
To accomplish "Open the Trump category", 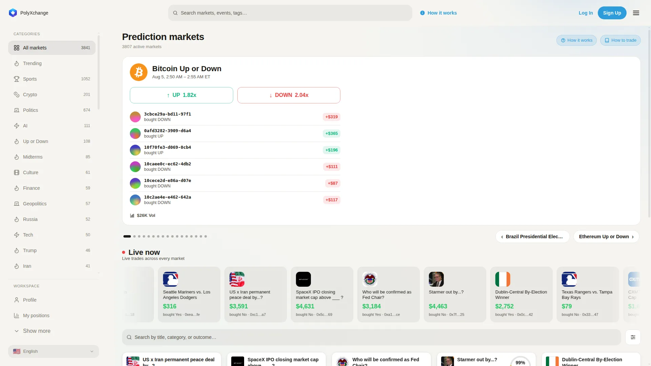I will click(x=52, y=250).
